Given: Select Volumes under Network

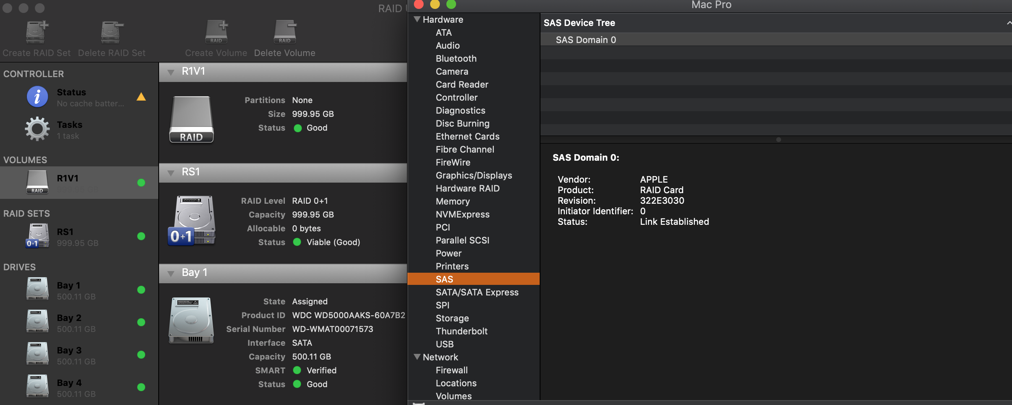Looking at the screenshot, I should click(x=454, y=396).
